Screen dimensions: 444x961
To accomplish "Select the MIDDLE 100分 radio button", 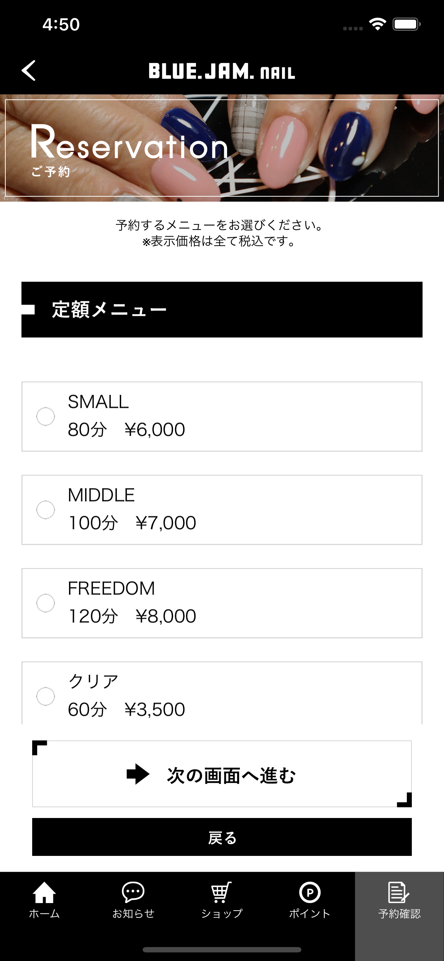I will tap(45, 509).
